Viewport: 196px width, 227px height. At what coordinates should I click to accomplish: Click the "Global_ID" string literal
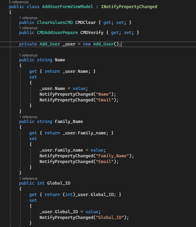coord(110,218)
